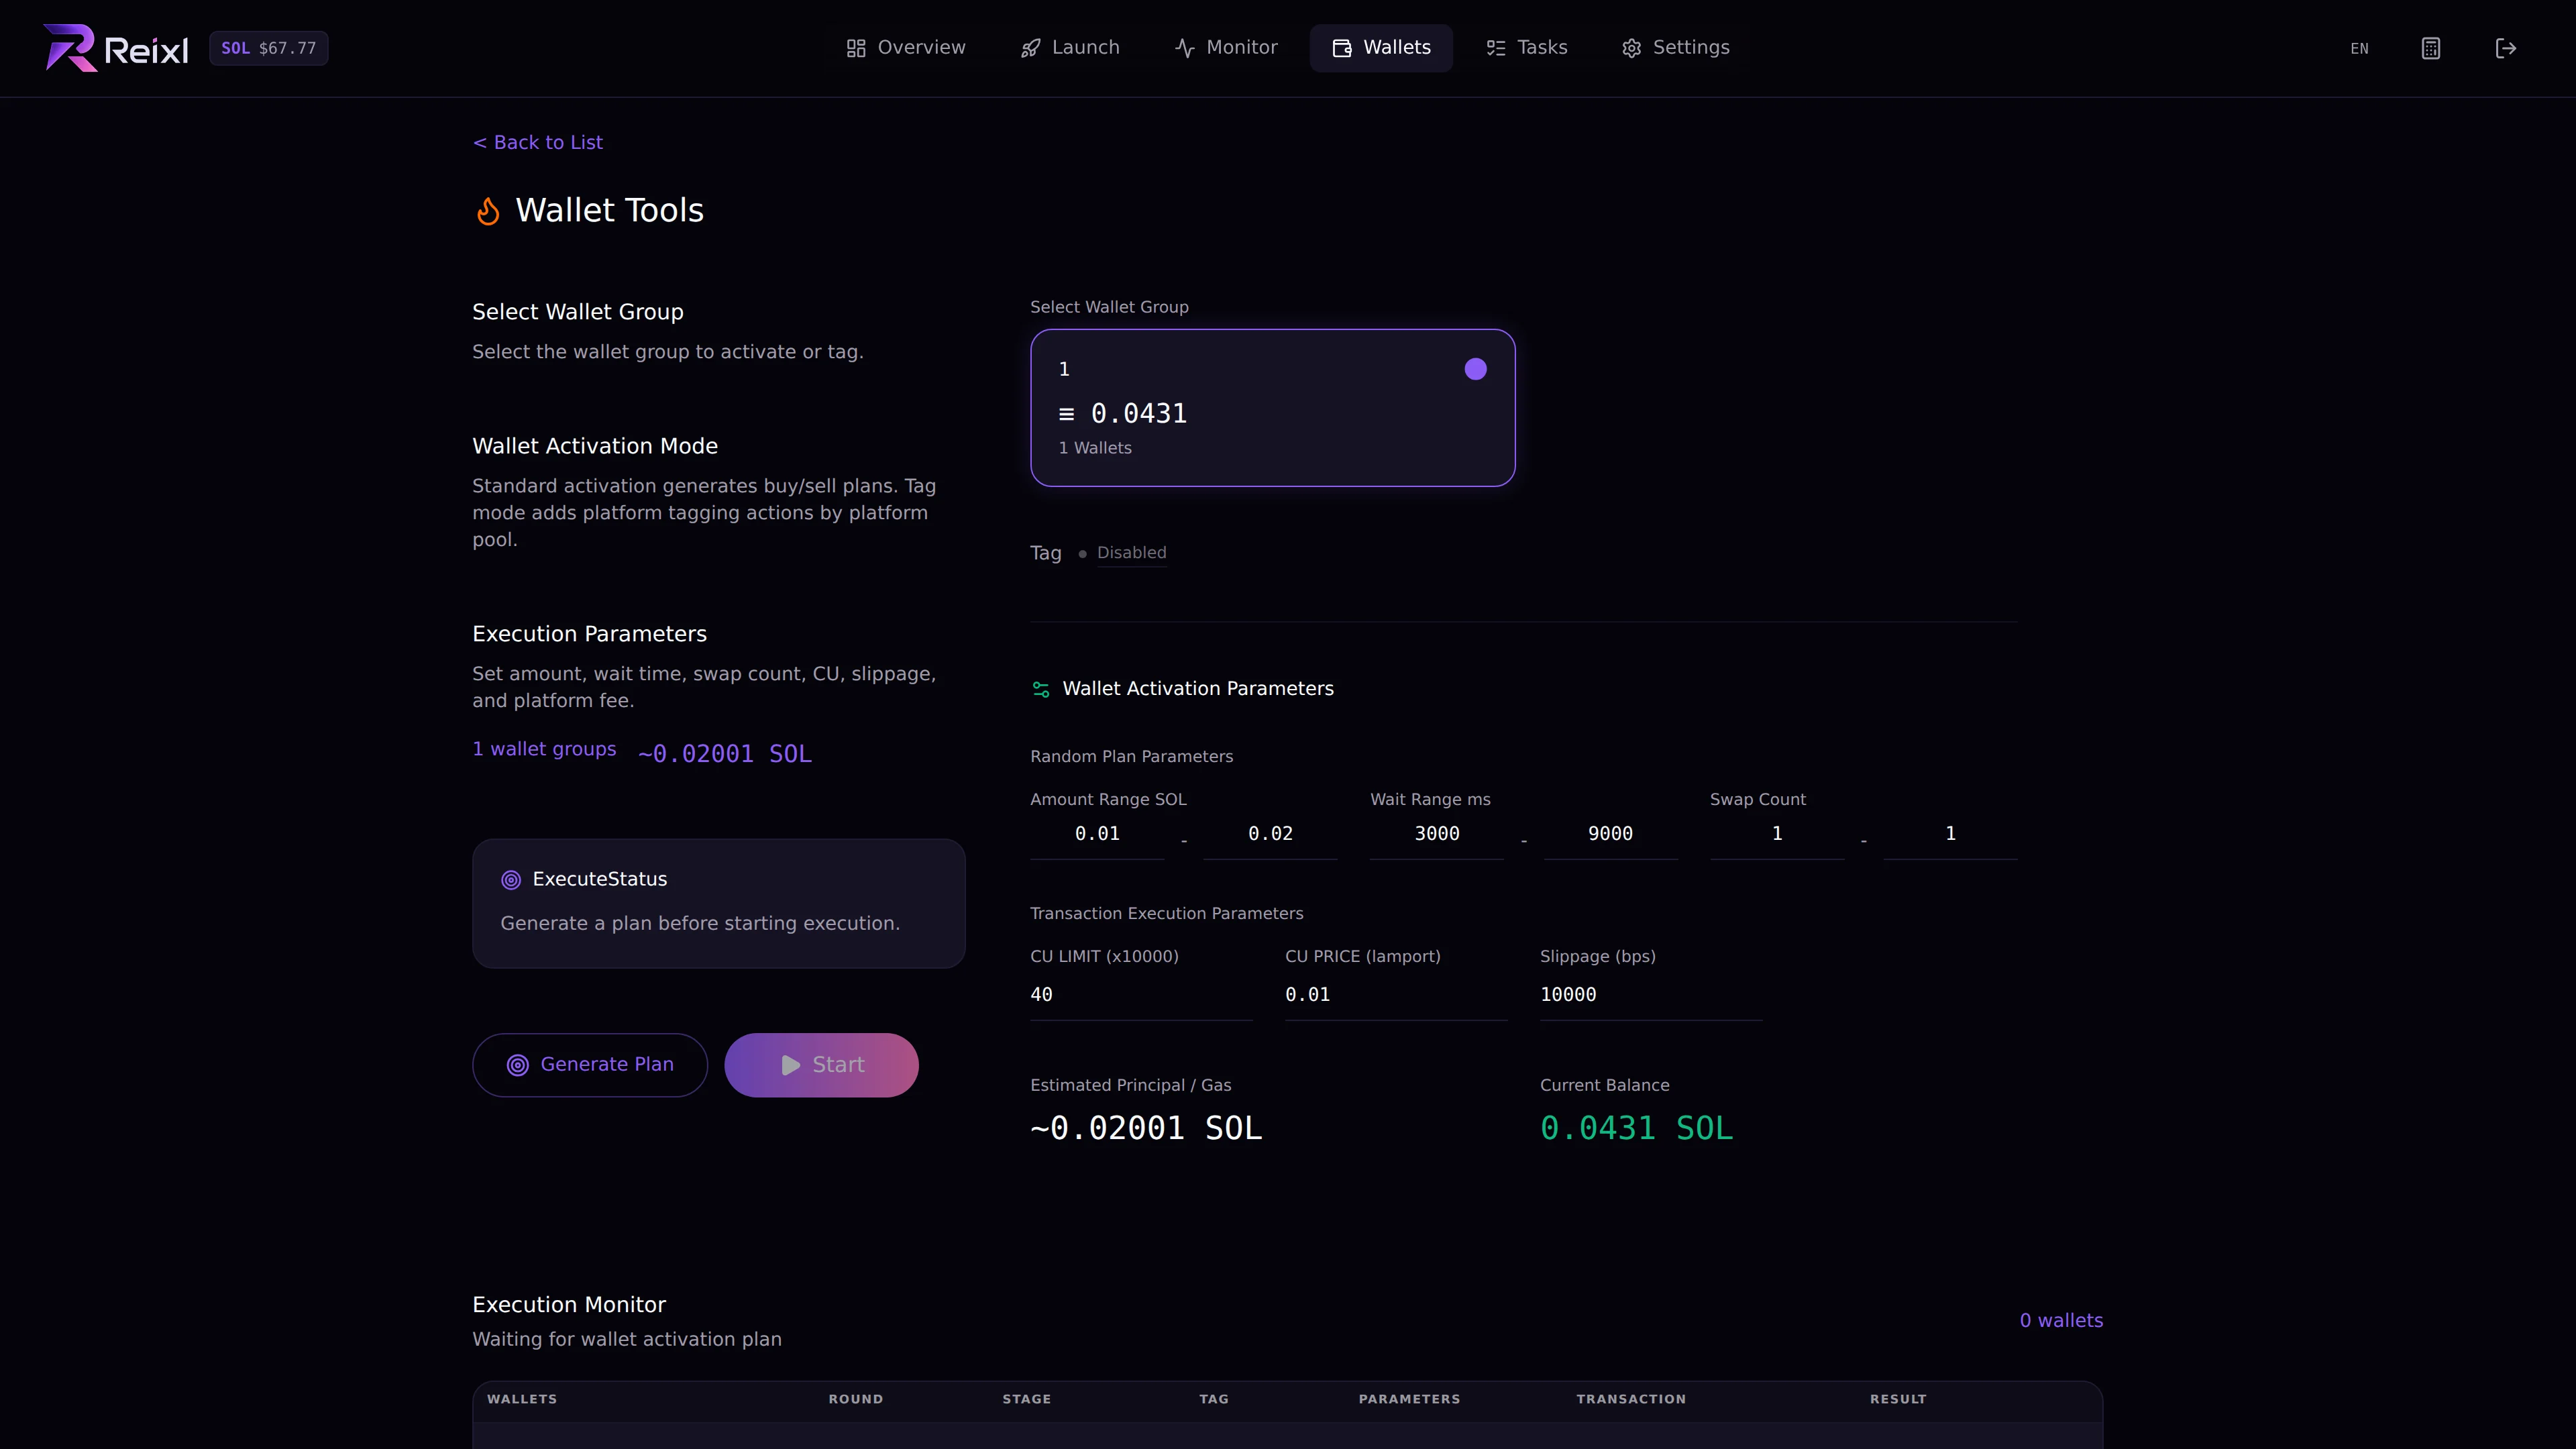
Task: Click the 0 wallets counter
Action: 2061,1321
